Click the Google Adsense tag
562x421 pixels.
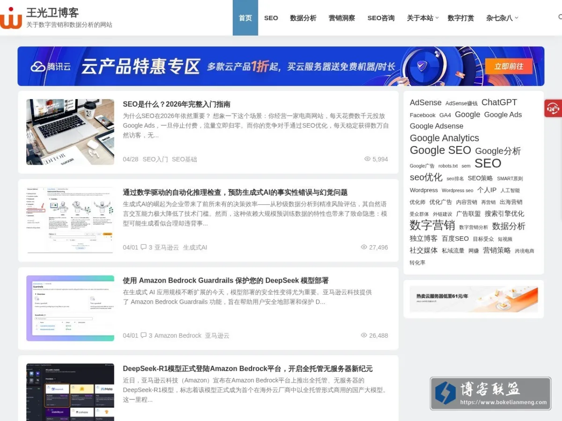pyautogui.click(x=436, y=126)
